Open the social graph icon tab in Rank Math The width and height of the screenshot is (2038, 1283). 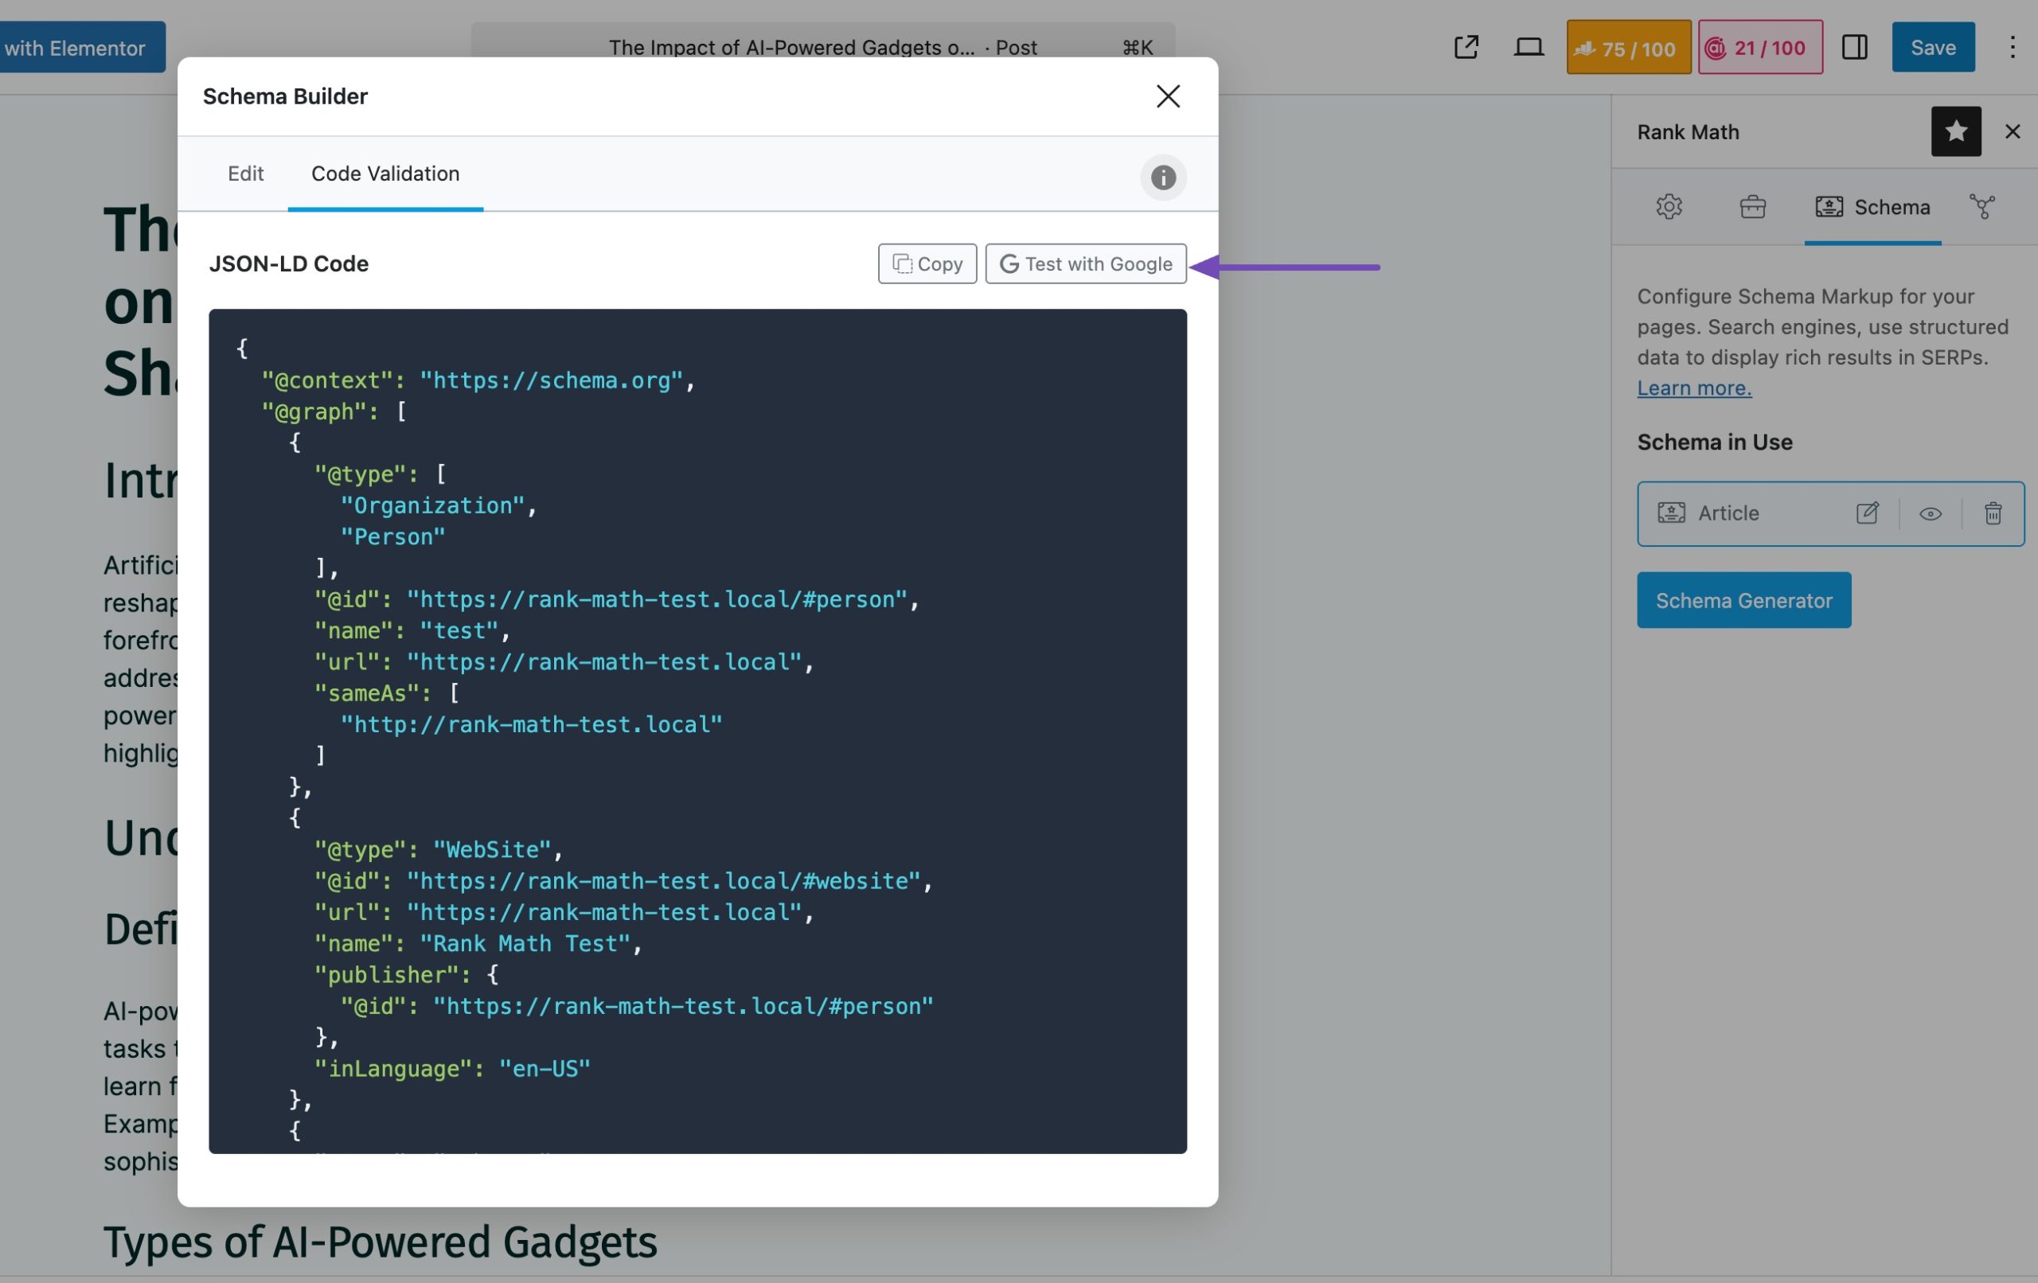click(x=1984, y=206)
